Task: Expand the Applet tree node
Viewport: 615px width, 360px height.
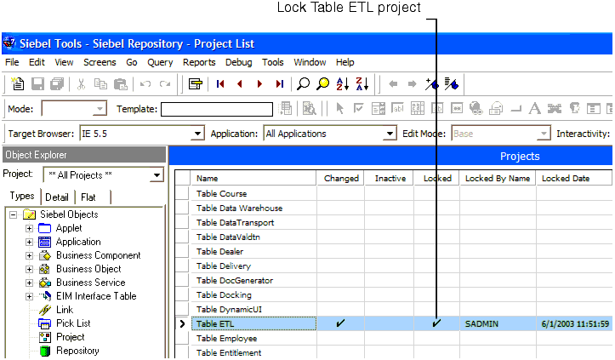Action: [x=29, y=228]
